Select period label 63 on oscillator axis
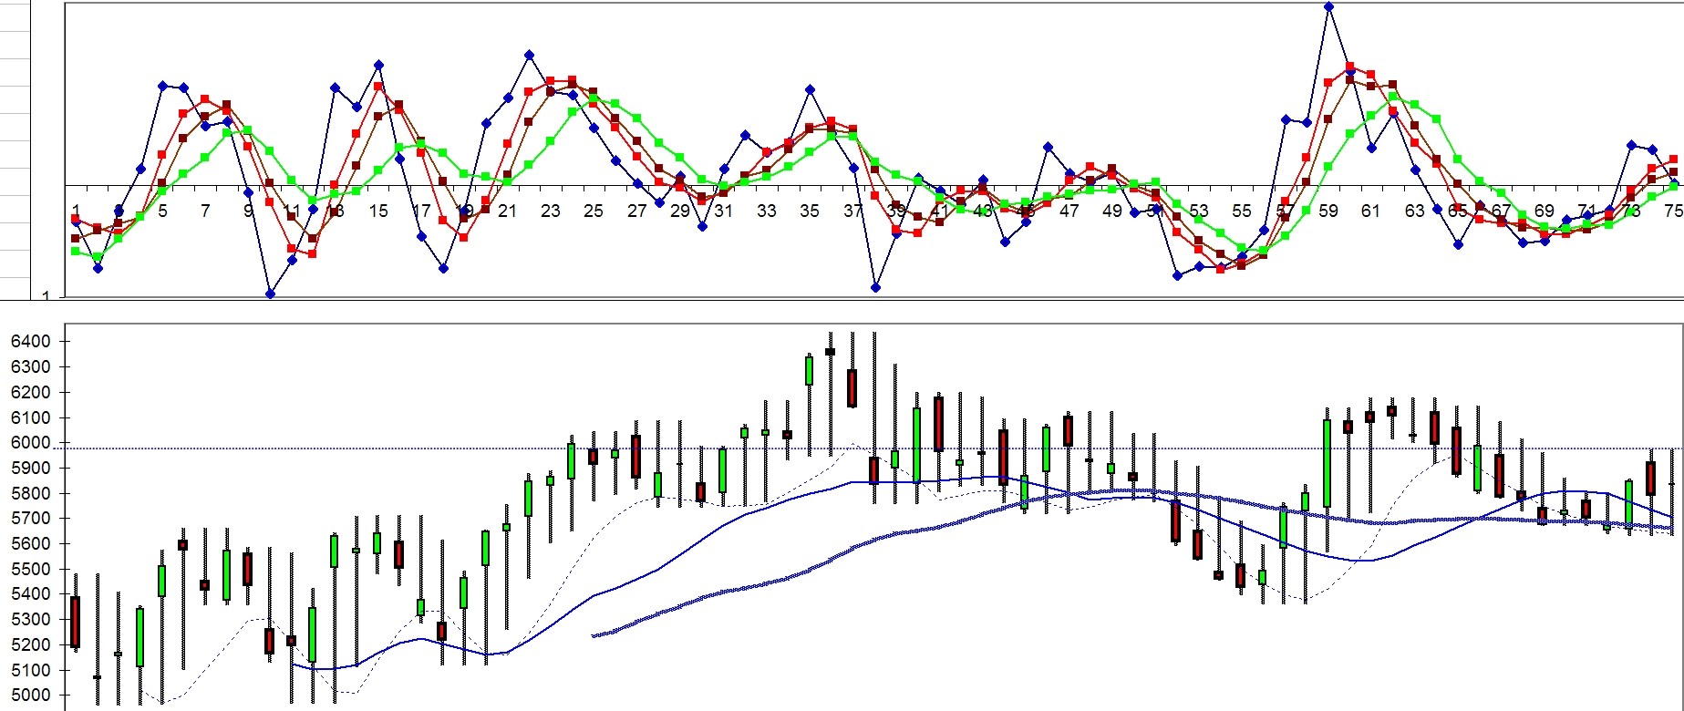The width and height of the screenshot is (1684, 711). point(1415,211)
